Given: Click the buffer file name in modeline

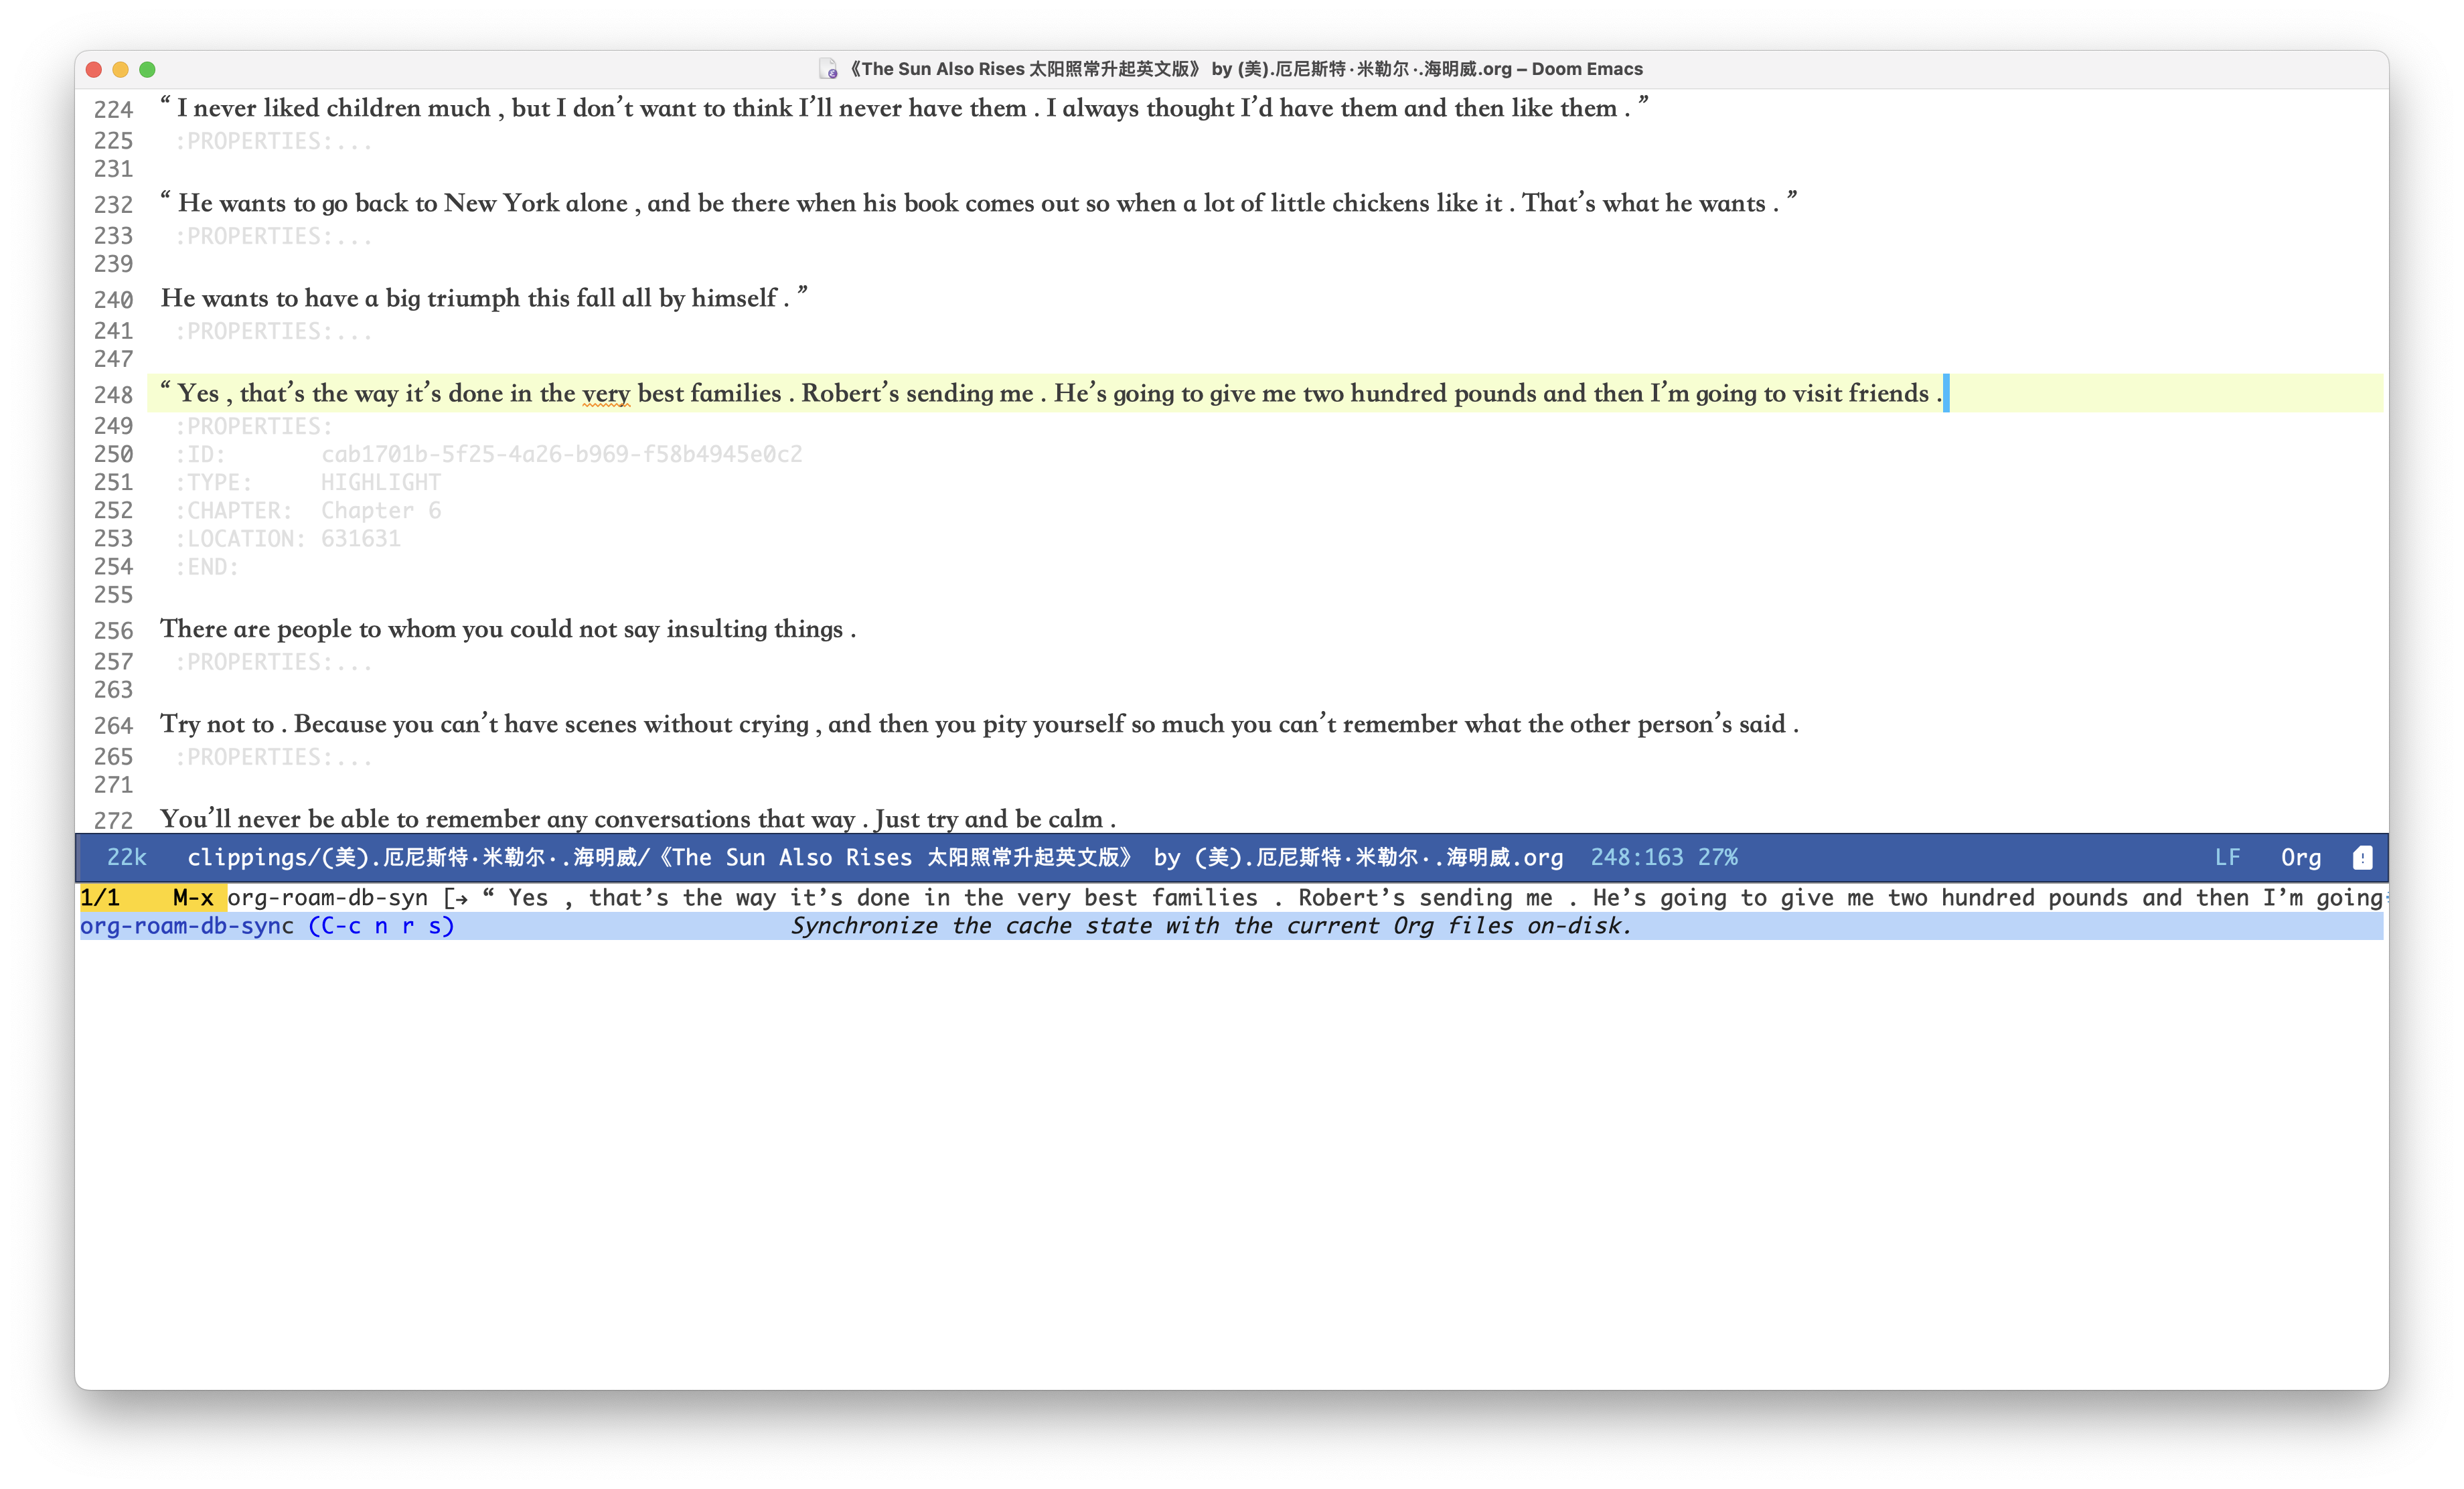Looking at the screenshot, I should pyautogui.click(x=875, y=857).
